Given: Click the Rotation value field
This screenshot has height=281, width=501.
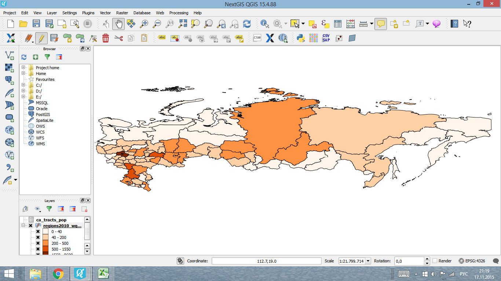Looking at the screenshot, I should coord(409,261).
